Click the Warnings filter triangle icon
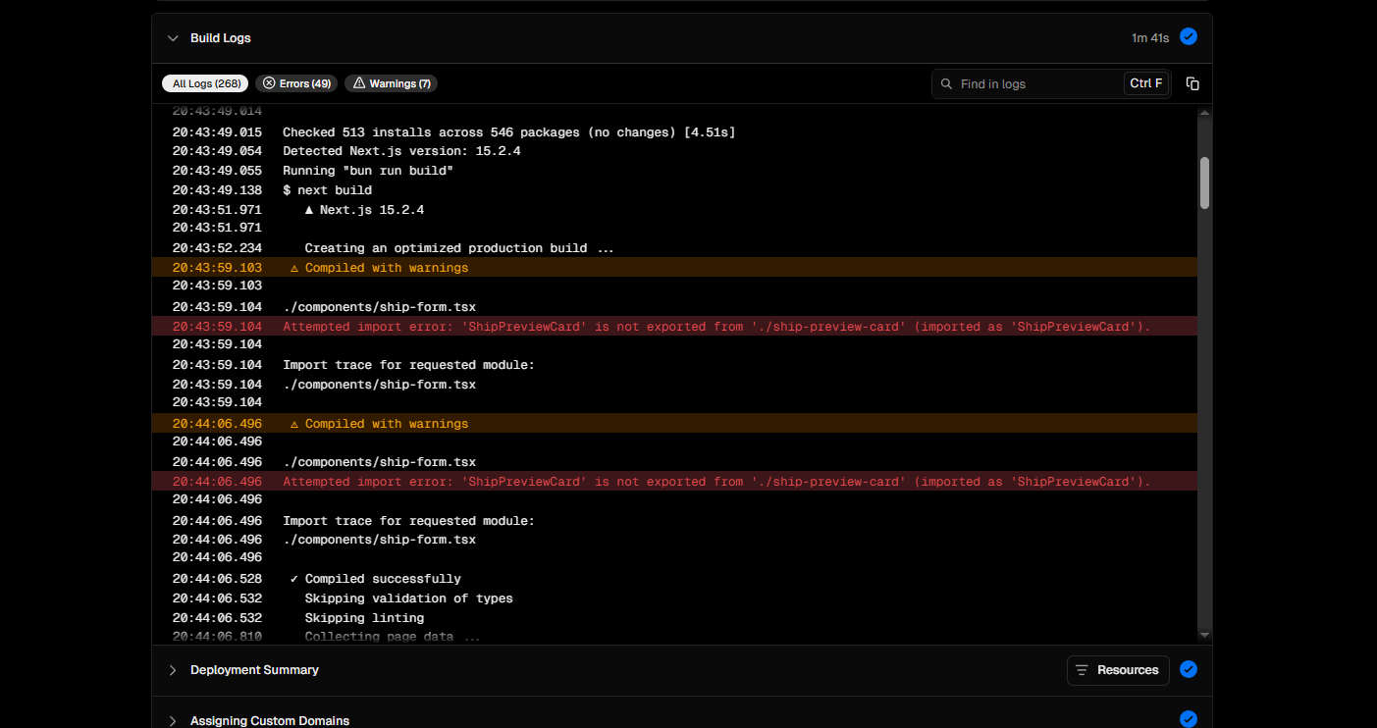1377x728 pixels. (x=359, y=83)
